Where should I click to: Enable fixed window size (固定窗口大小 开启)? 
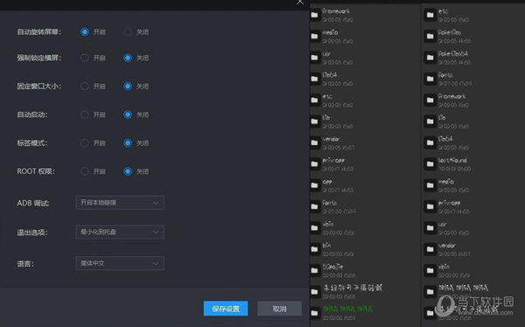coord(84,87)
